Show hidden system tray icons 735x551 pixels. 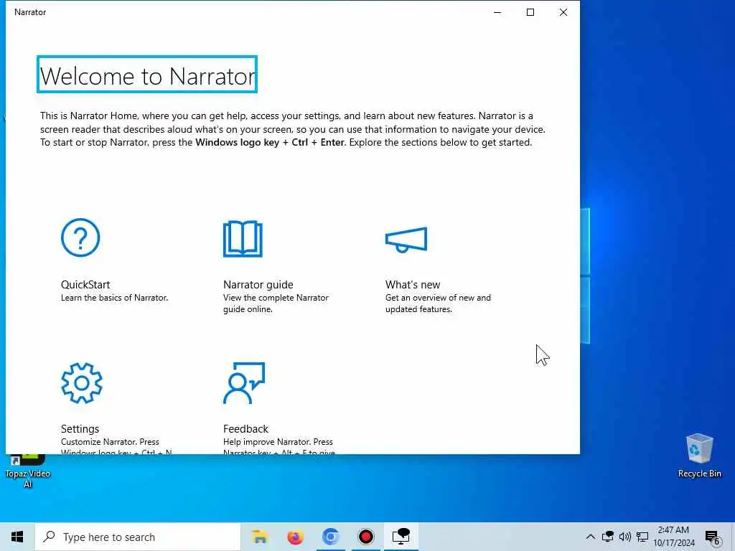[x=591, y=537]
